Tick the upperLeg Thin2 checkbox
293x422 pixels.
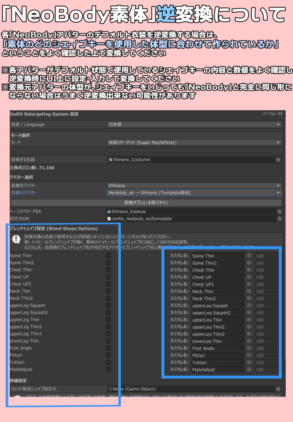(108, 327)
